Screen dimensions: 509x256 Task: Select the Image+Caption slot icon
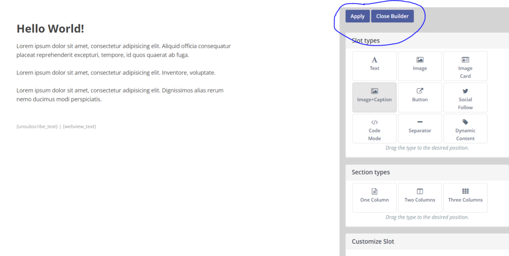click(x=374, y=91)
